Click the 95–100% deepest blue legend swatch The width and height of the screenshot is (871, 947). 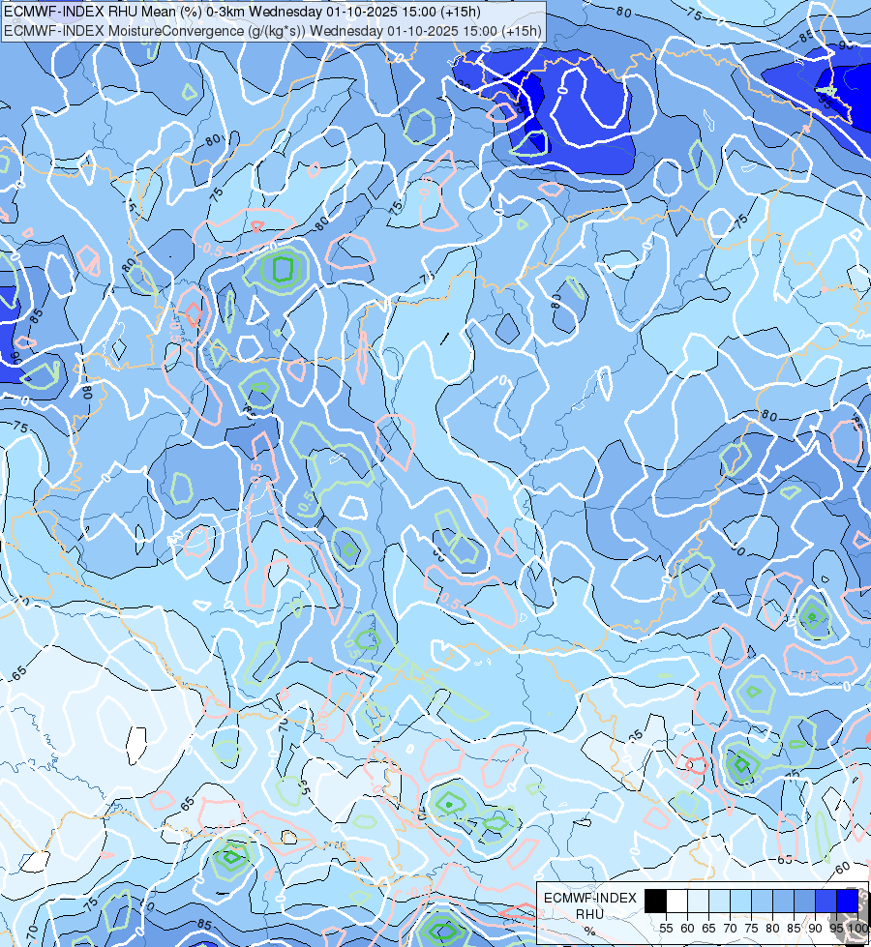(848, 902)
